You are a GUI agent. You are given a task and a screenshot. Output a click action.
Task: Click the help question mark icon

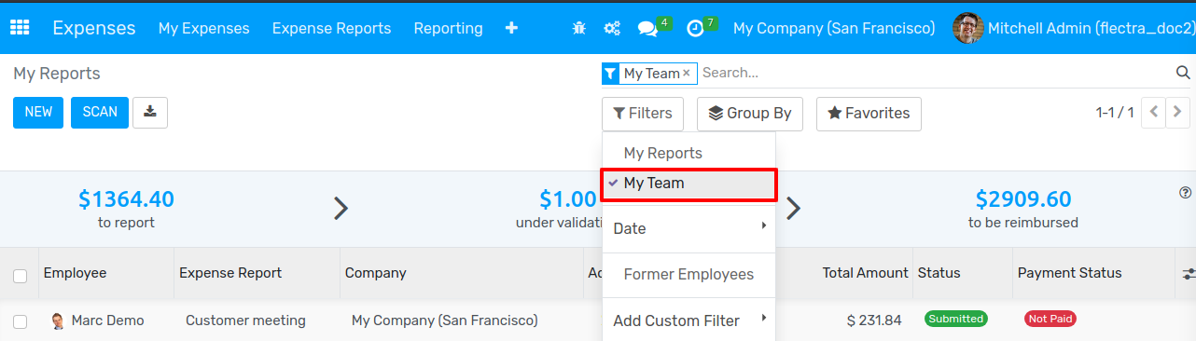pos(1186,193)
